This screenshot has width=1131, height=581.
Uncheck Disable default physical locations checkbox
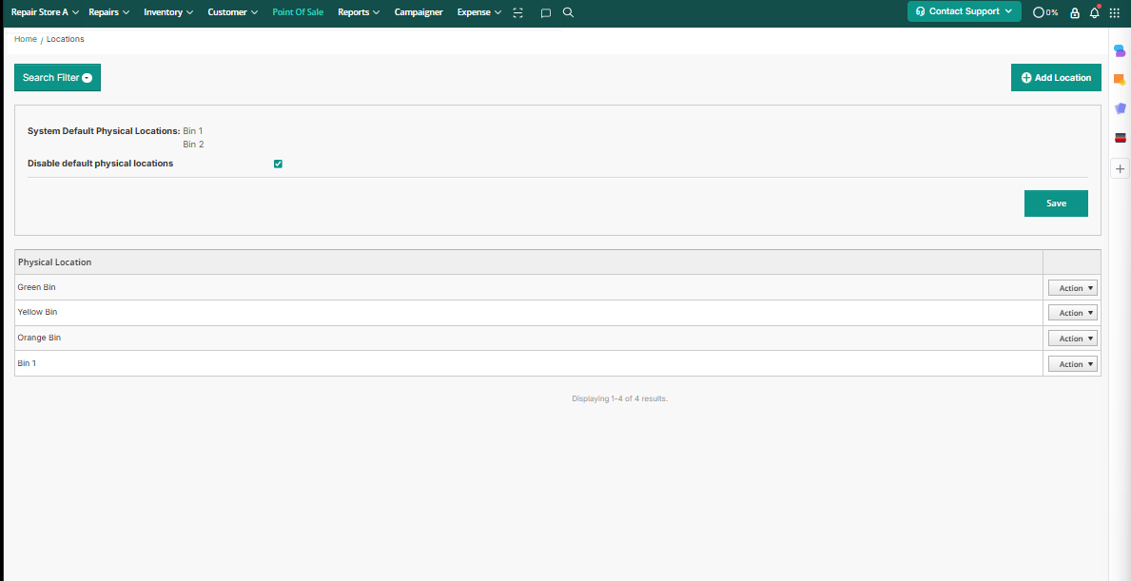278,164
